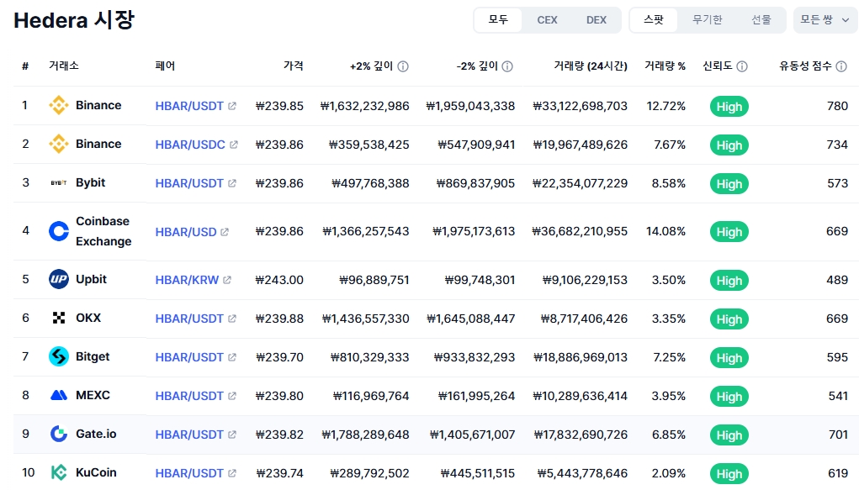The width and height of the screenshot is (859, 490).
Task: Click the Bybit exchange logo
Action: pos(59,183)
